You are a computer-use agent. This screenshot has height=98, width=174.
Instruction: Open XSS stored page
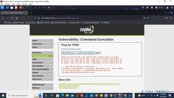tap(42, 79)
